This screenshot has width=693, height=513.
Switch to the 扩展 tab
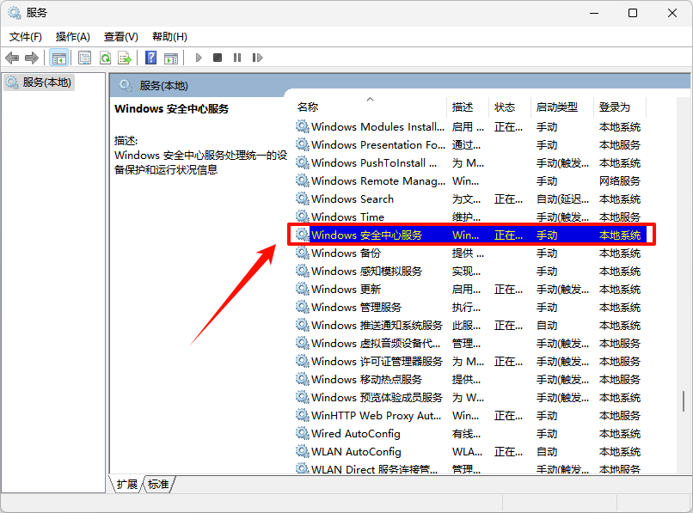(127, 485)
